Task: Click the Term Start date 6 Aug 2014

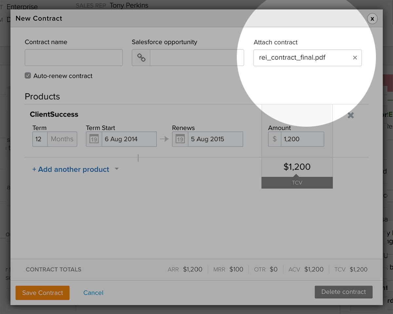Action: [129, 139]
